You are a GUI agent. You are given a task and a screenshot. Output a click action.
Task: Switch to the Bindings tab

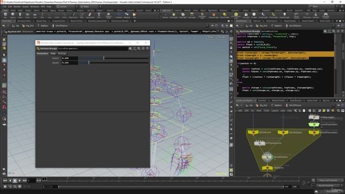[x=62, y=53]
